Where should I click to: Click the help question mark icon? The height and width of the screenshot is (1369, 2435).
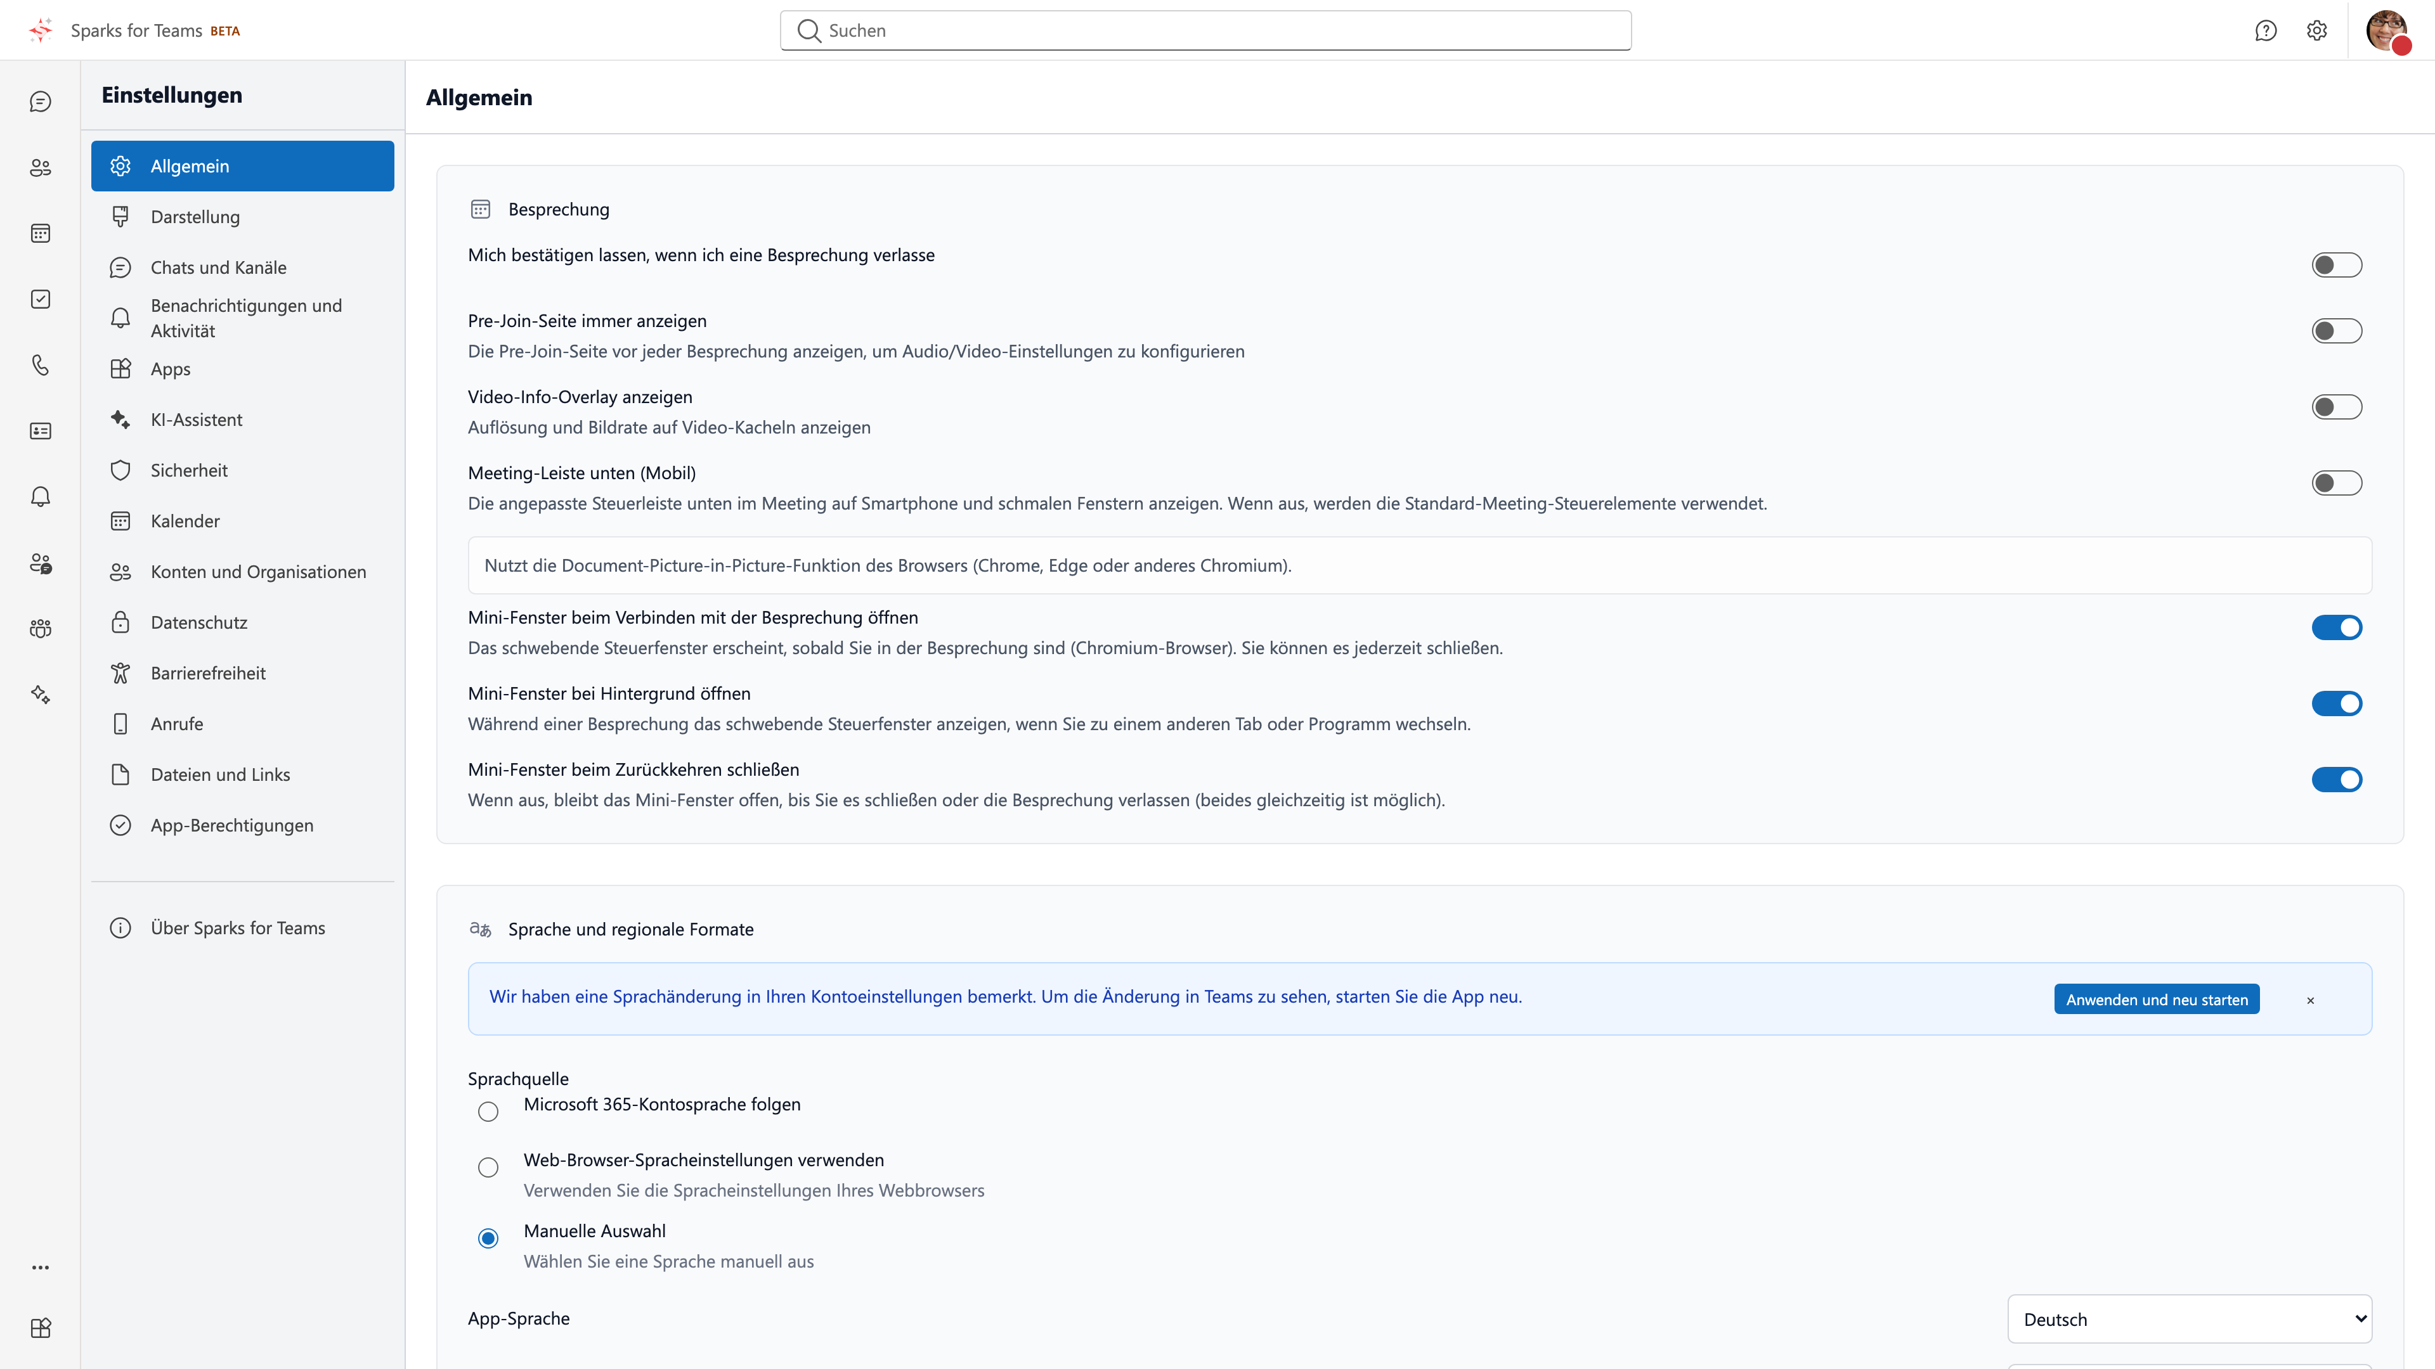coord(2266,30)
